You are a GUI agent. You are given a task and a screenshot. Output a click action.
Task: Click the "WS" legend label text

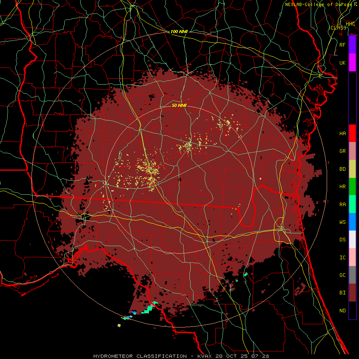(x=342, y=222)
